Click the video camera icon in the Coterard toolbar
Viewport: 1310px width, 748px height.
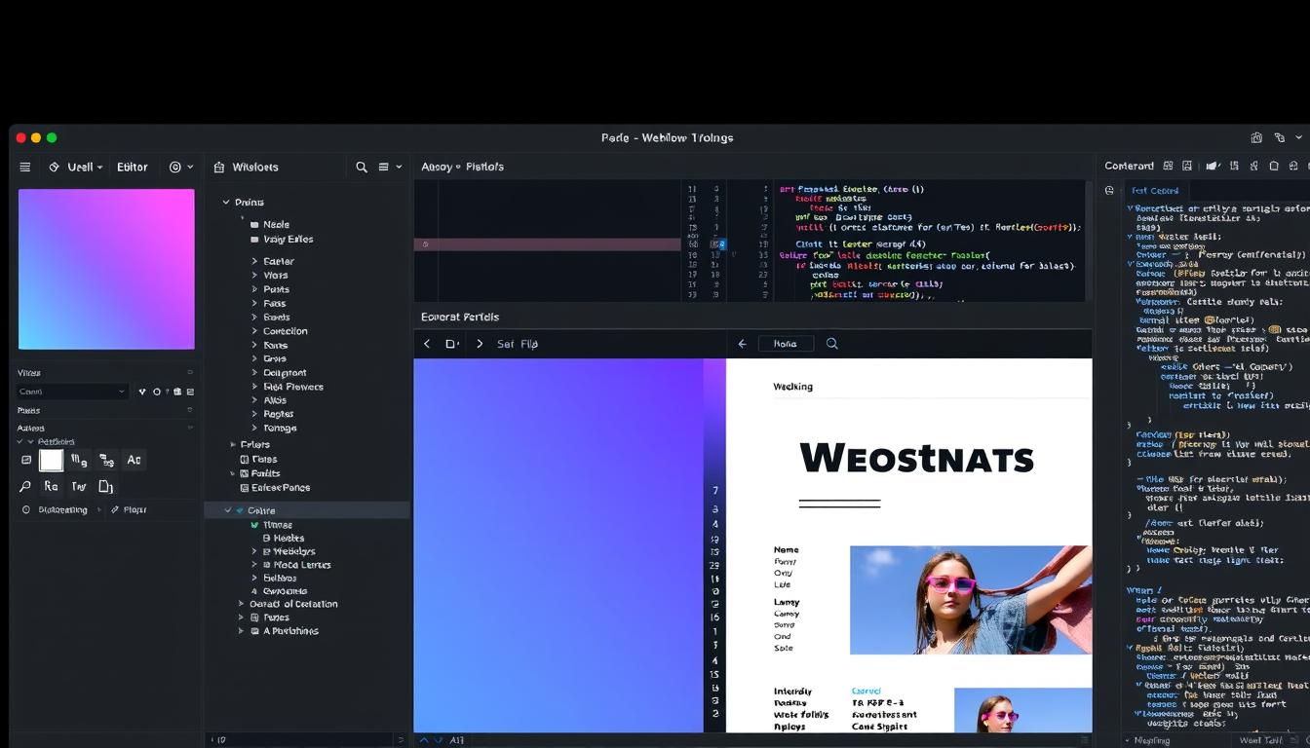1214,167
